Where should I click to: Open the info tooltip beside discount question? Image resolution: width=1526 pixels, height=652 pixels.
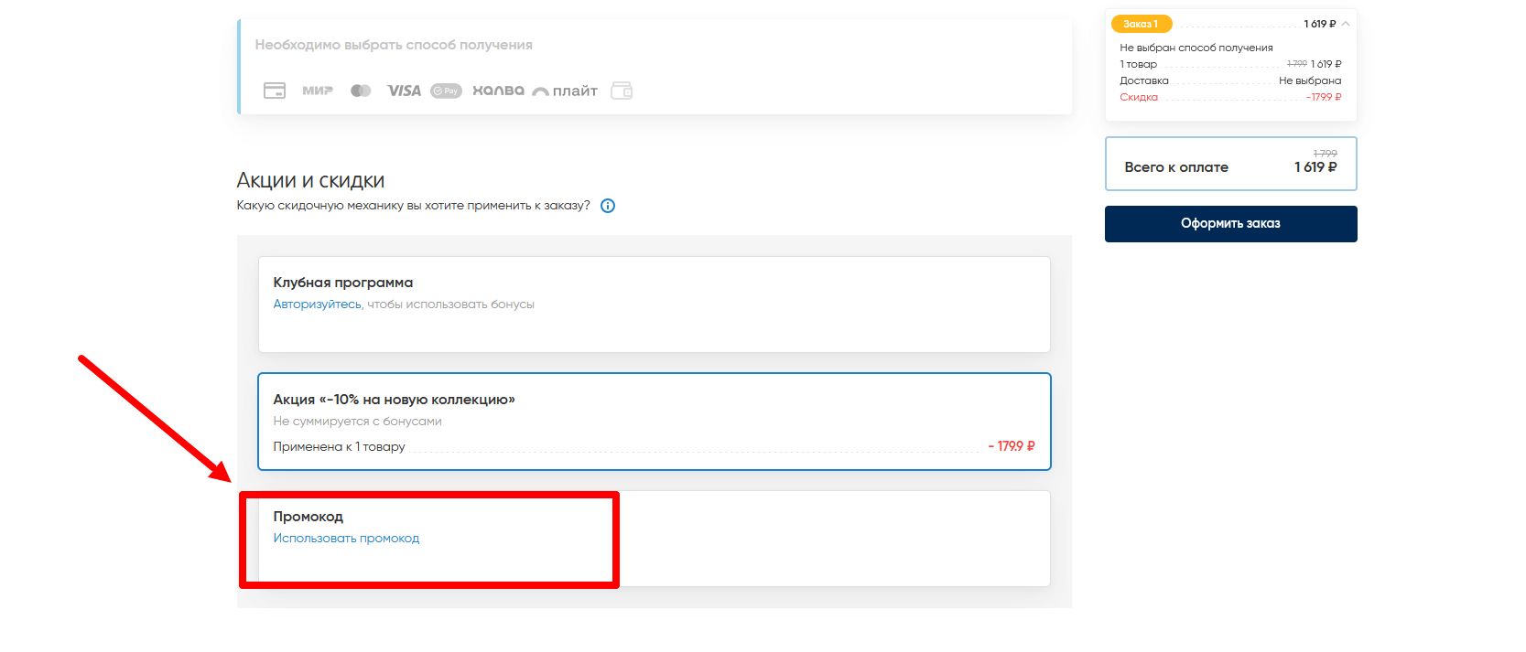click(607, 206)
